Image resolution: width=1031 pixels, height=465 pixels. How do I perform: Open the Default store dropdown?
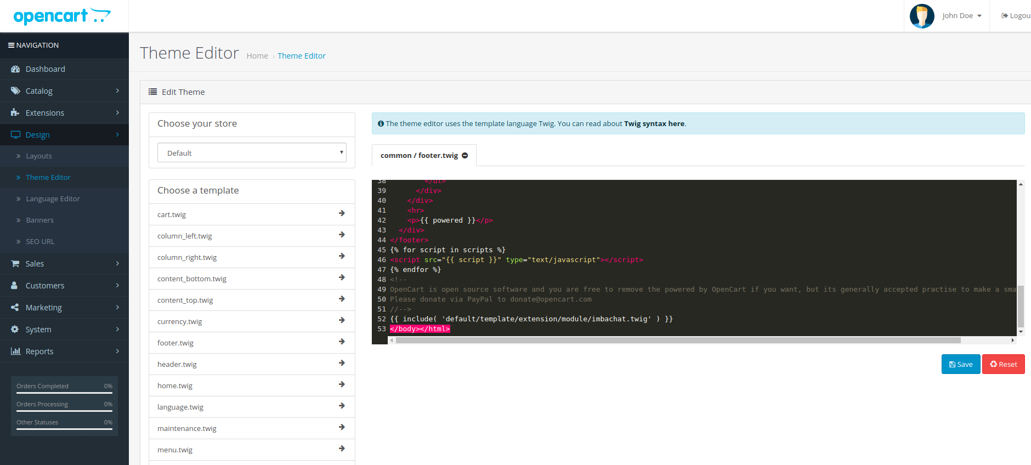(252, 153)
